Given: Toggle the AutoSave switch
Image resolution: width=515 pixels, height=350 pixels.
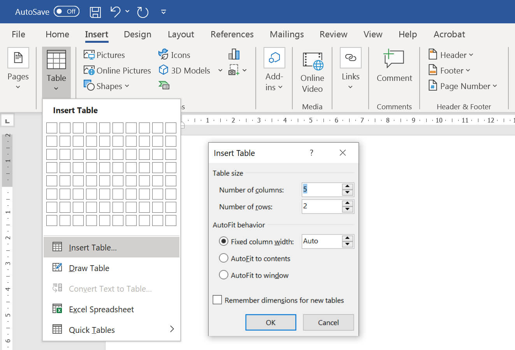Looking at the screenshot, I should pos(67,11).
